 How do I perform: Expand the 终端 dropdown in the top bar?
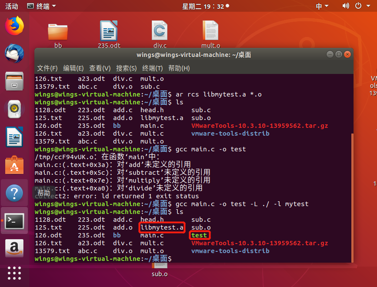(x=41, y=6)
